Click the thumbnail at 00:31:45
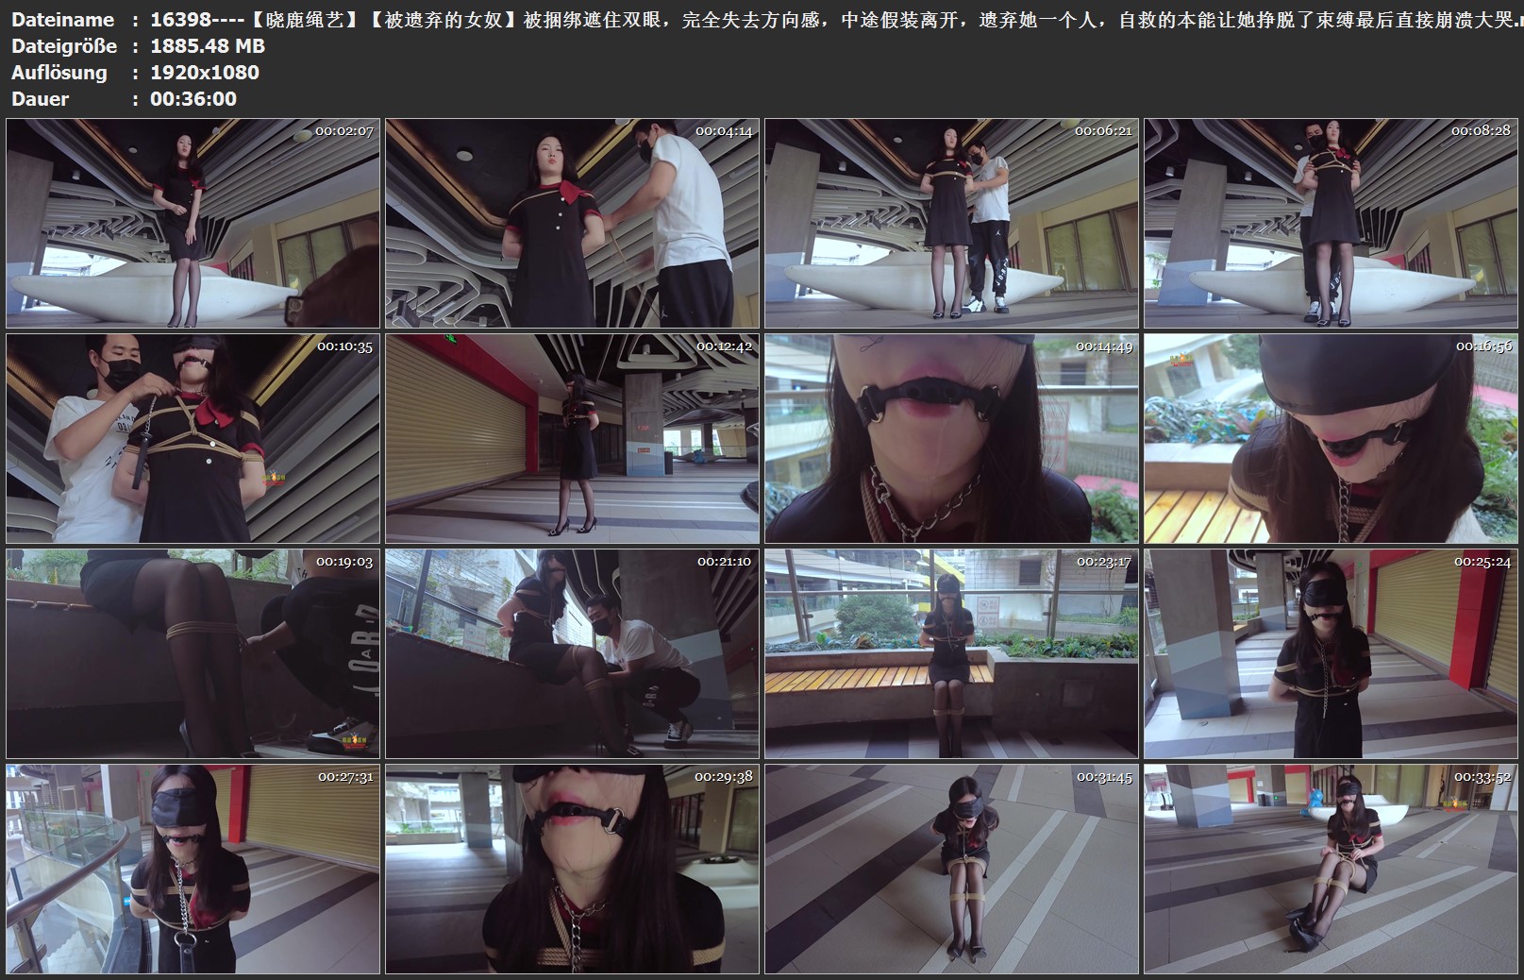 tap(951, 869)
